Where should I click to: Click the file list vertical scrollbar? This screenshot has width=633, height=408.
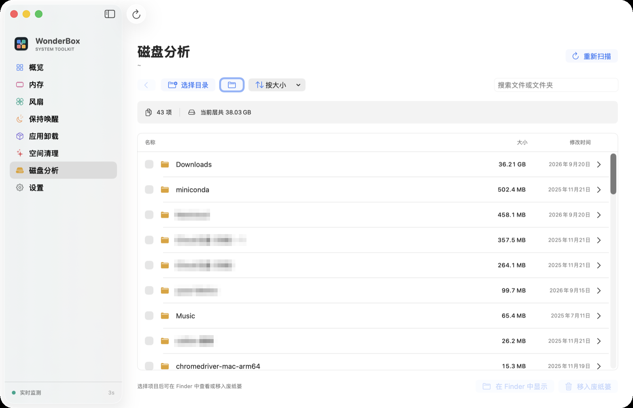613,174
